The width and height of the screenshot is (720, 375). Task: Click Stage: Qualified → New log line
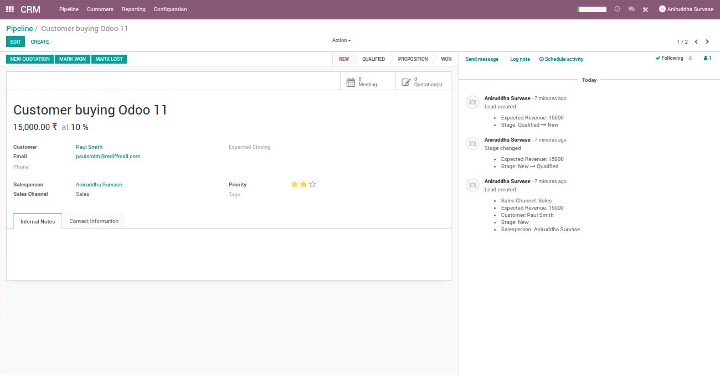[x=529, y=125]
